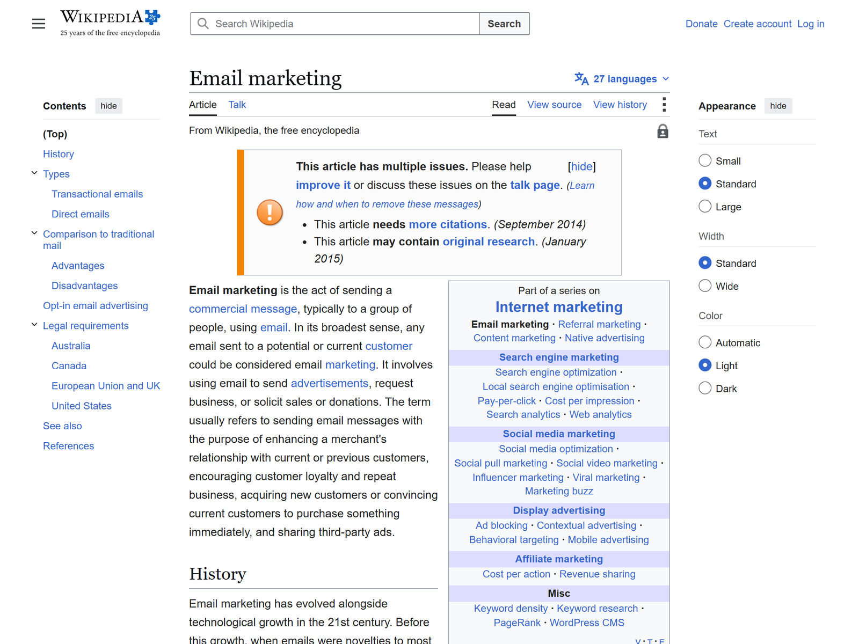This screenshot has width=859, height=644.
Task: Open Search engine optimization link
Action: point(556,372)
